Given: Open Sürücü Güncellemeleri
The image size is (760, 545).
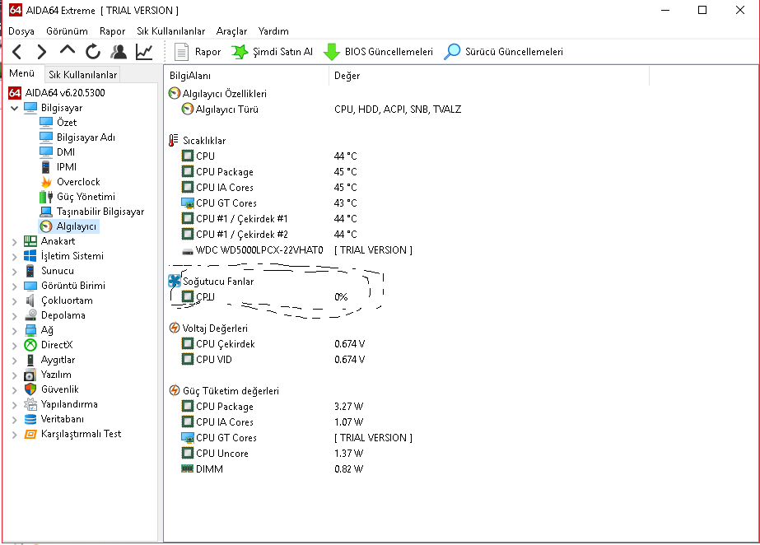Looking at the screenshot, I should pyautogui.click(x=504, y=52).
